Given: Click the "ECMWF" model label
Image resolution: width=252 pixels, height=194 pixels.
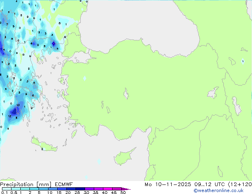Looking at the screenshot, I should [x=64, y=184].
